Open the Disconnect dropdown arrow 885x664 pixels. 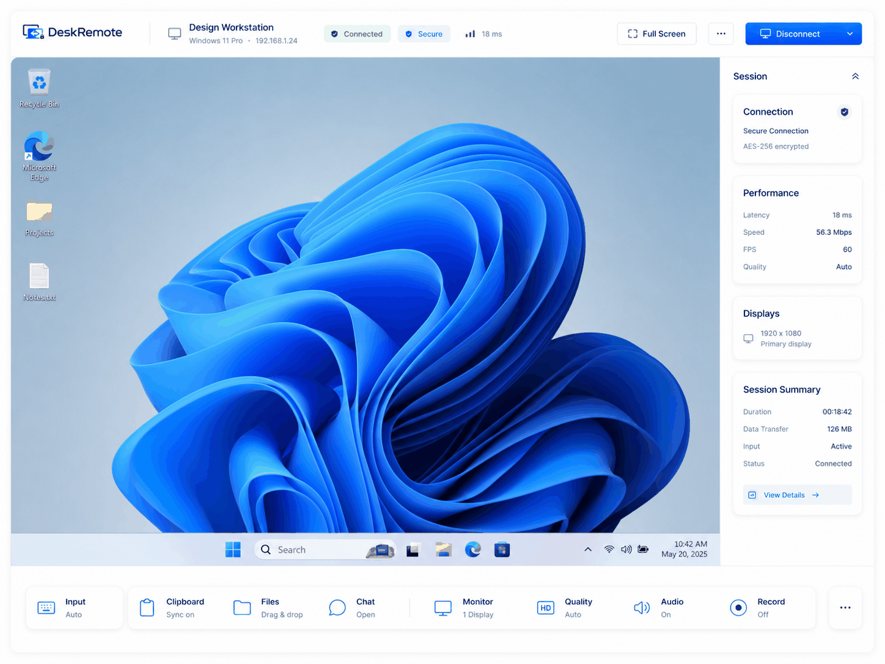[x=850, y=34]
